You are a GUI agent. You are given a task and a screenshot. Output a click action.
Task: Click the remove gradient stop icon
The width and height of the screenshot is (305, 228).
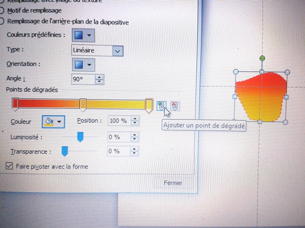(174, 106)
